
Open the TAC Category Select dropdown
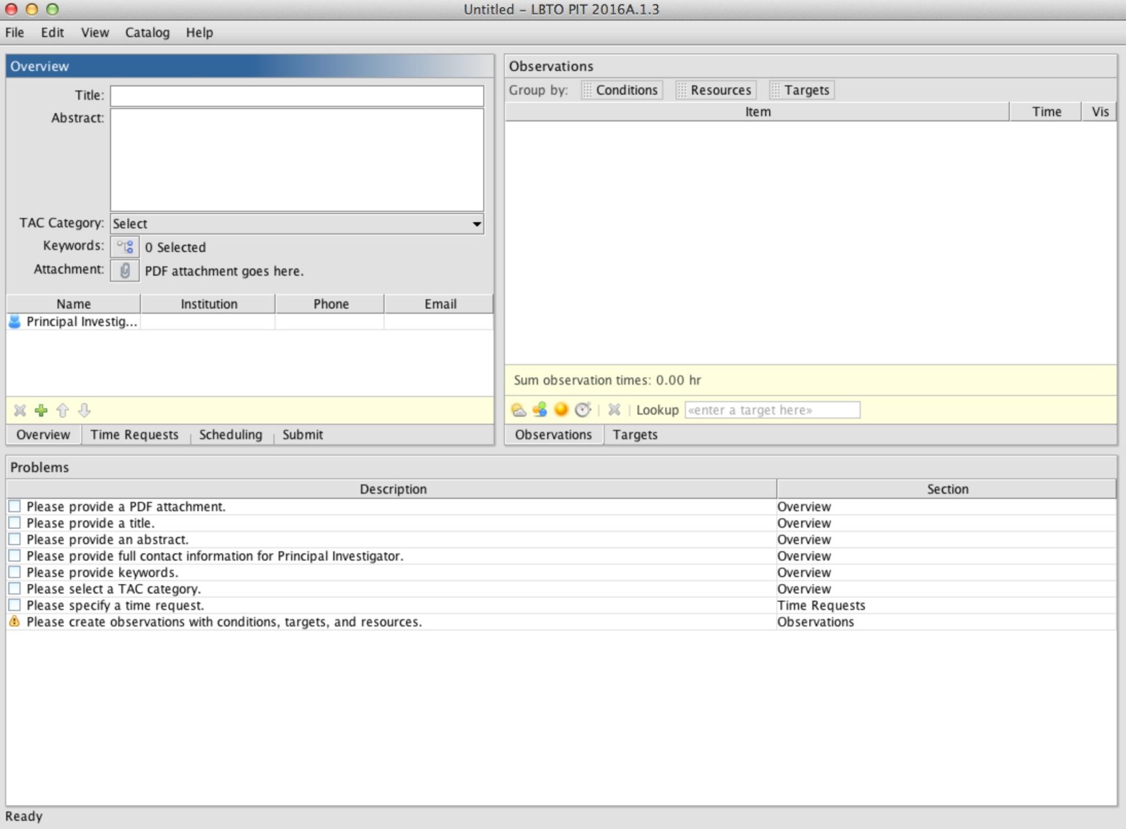pos(297,224)
